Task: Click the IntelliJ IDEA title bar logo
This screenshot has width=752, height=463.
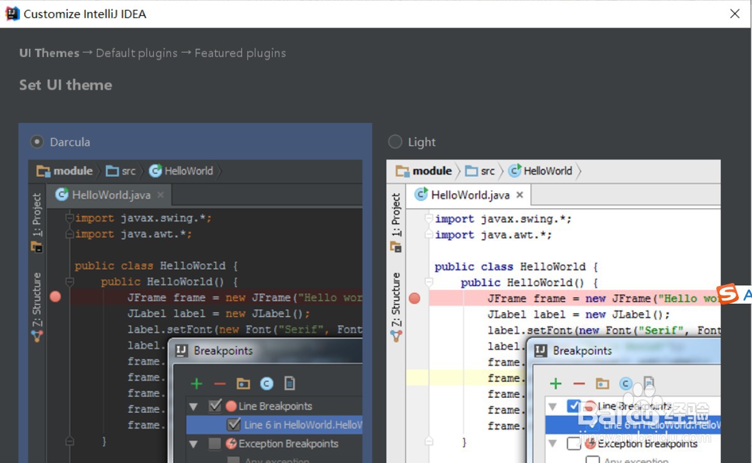Action: (13, 13)
